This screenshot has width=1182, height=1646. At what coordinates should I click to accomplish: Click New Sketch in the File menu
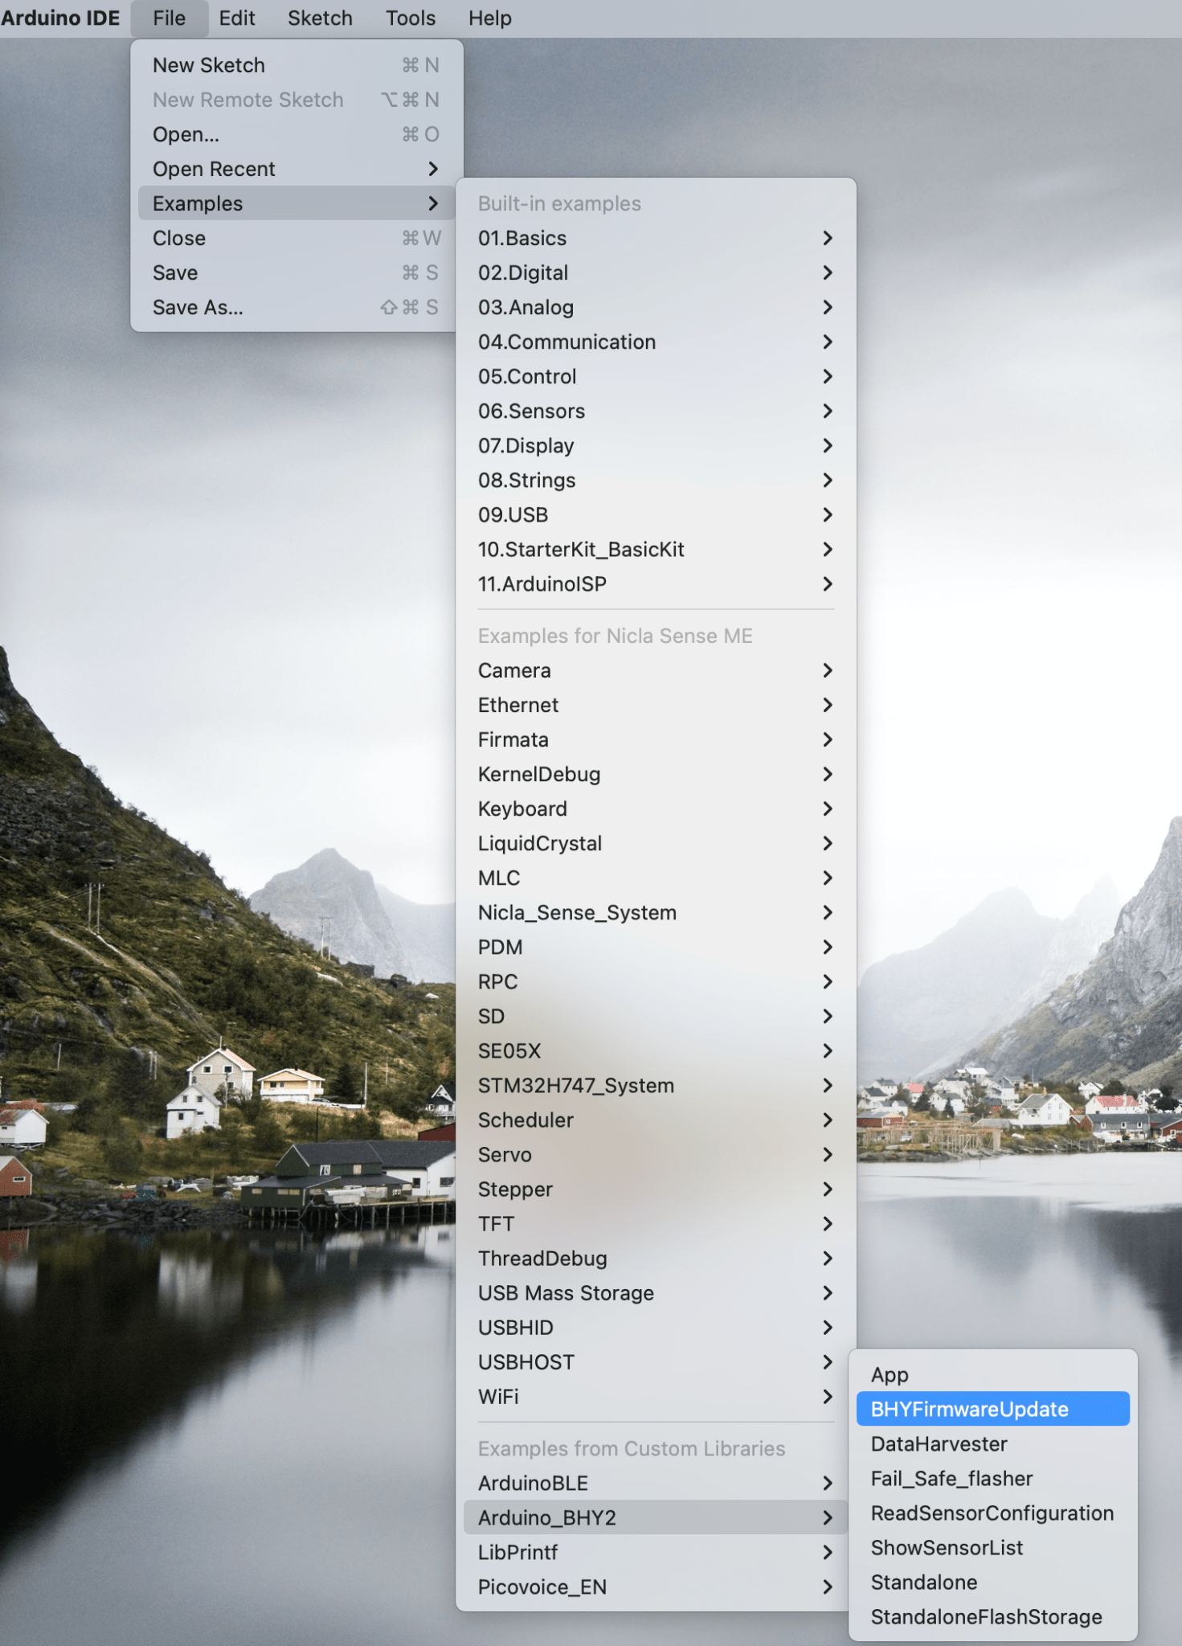click(297, 65)
